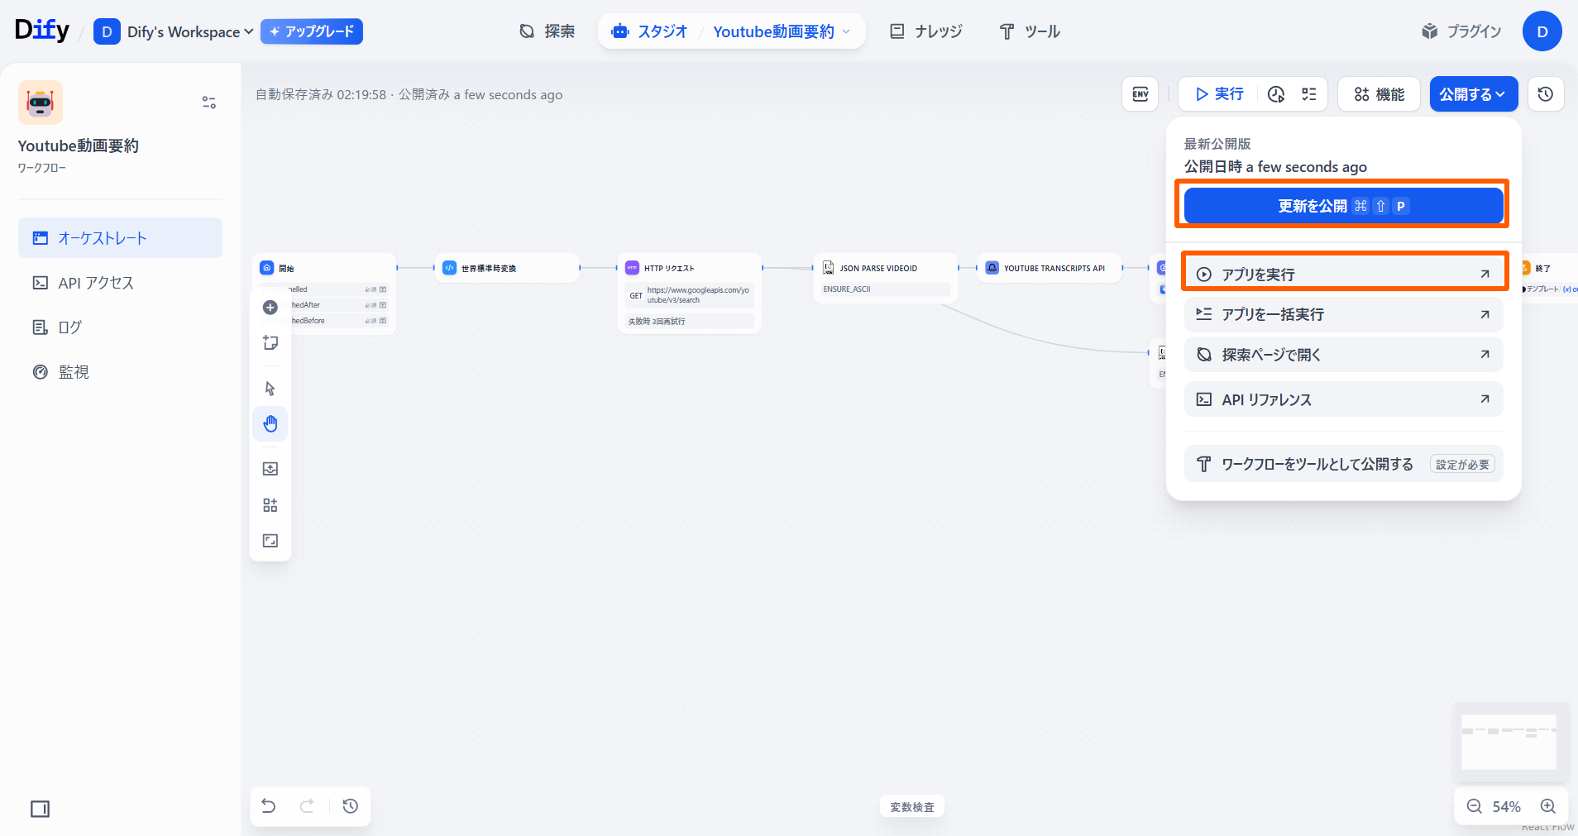Open the run checklist icon
This screenshot has width=1578, height=836.
pos(1309,94)
